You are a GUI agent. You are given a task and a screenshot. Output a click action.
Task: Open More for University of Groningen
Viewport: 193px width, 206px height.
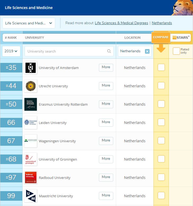point(106,159)
